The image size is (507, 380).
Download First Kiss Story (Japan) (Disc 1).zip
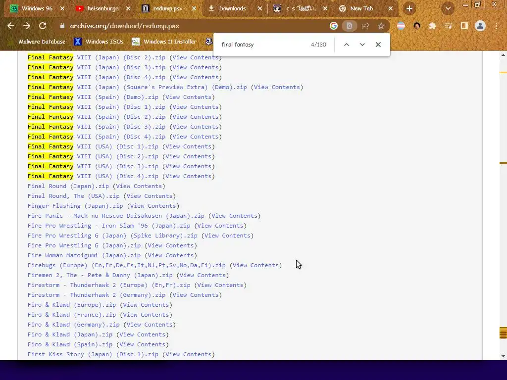[x=93, y=354]
